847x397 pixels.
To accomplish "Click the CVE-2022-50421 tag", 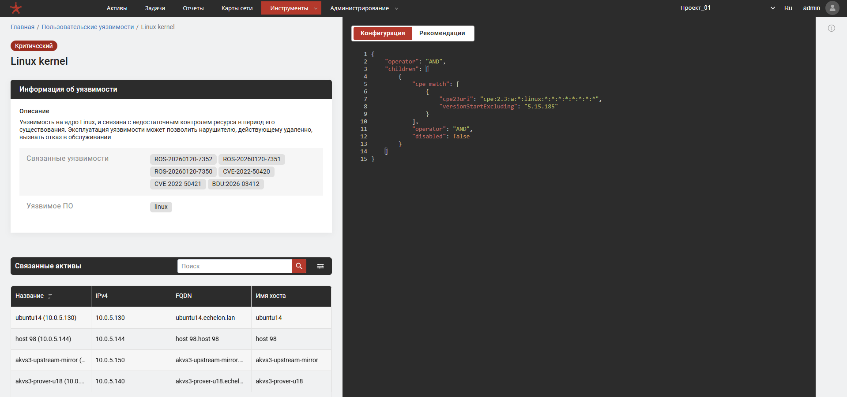I will (x=178, y=184).
